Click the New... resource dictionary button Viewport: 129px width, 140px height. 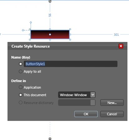coord(112,103)
